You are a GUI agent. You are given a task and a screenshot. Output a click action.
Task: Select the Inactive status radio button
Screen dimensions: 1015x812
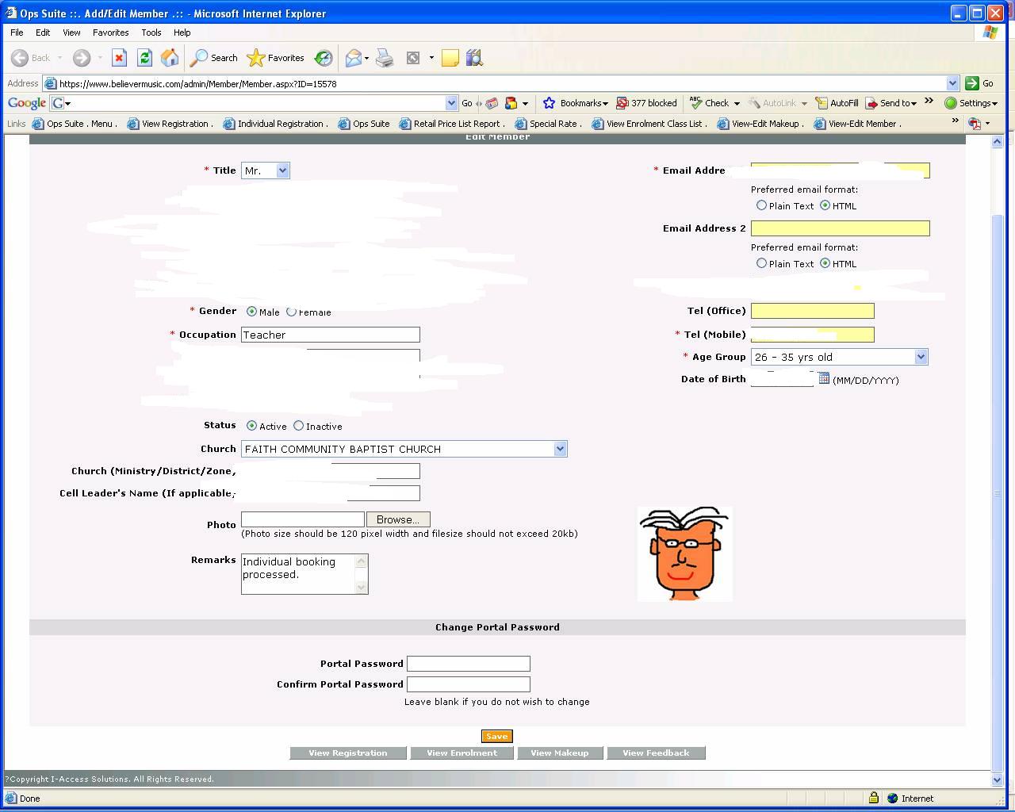299,426
